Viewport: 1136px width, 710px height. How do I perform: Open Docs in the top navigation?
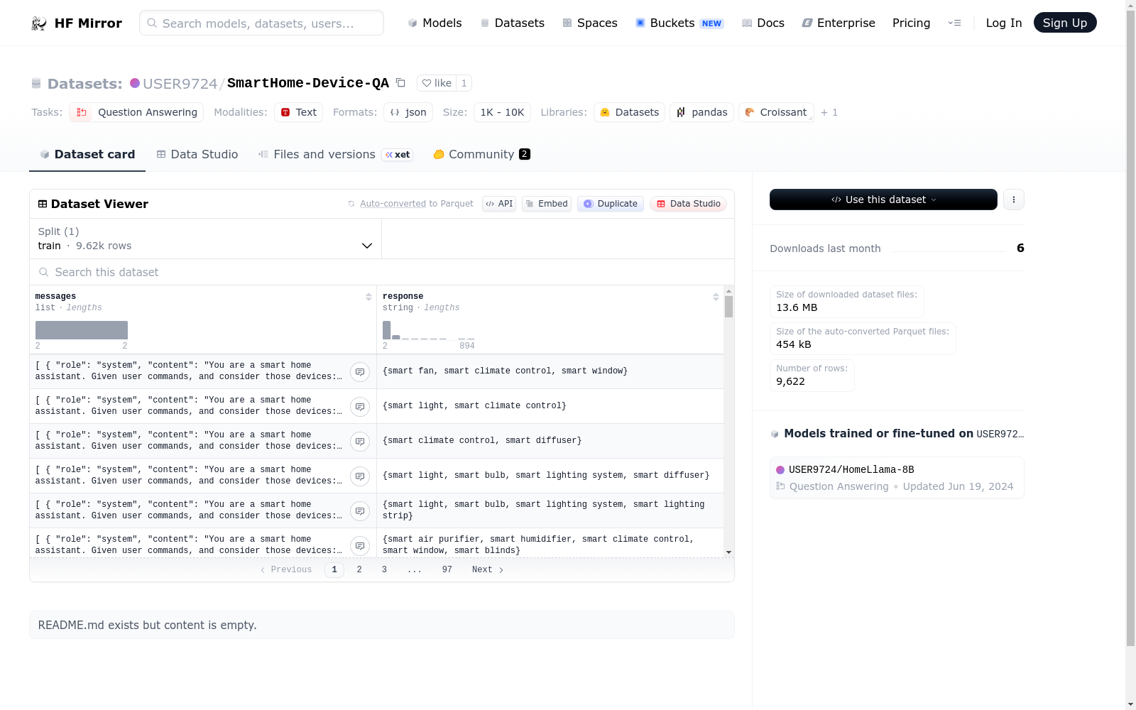point(763,23)
